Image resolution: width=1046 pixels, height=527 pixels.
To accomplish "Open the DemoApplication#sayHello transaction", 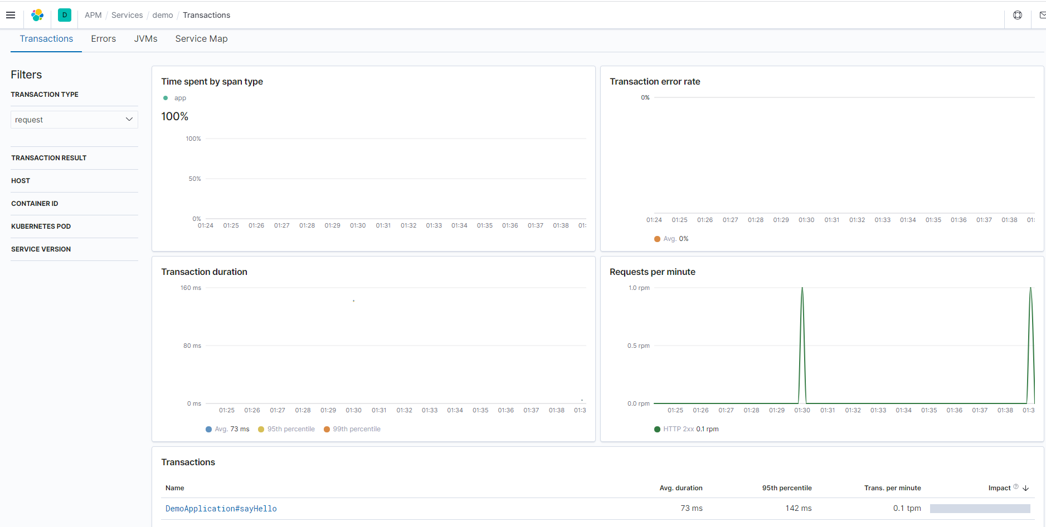I will click(221, 509).
